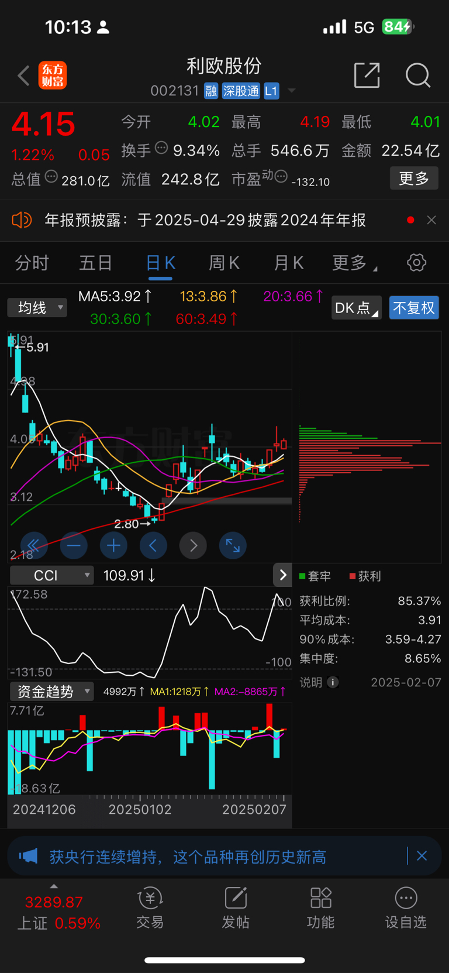This screenshot has height=973, width=449.
Task: Tap the 说明 info icon
Action: coord(333,682)
